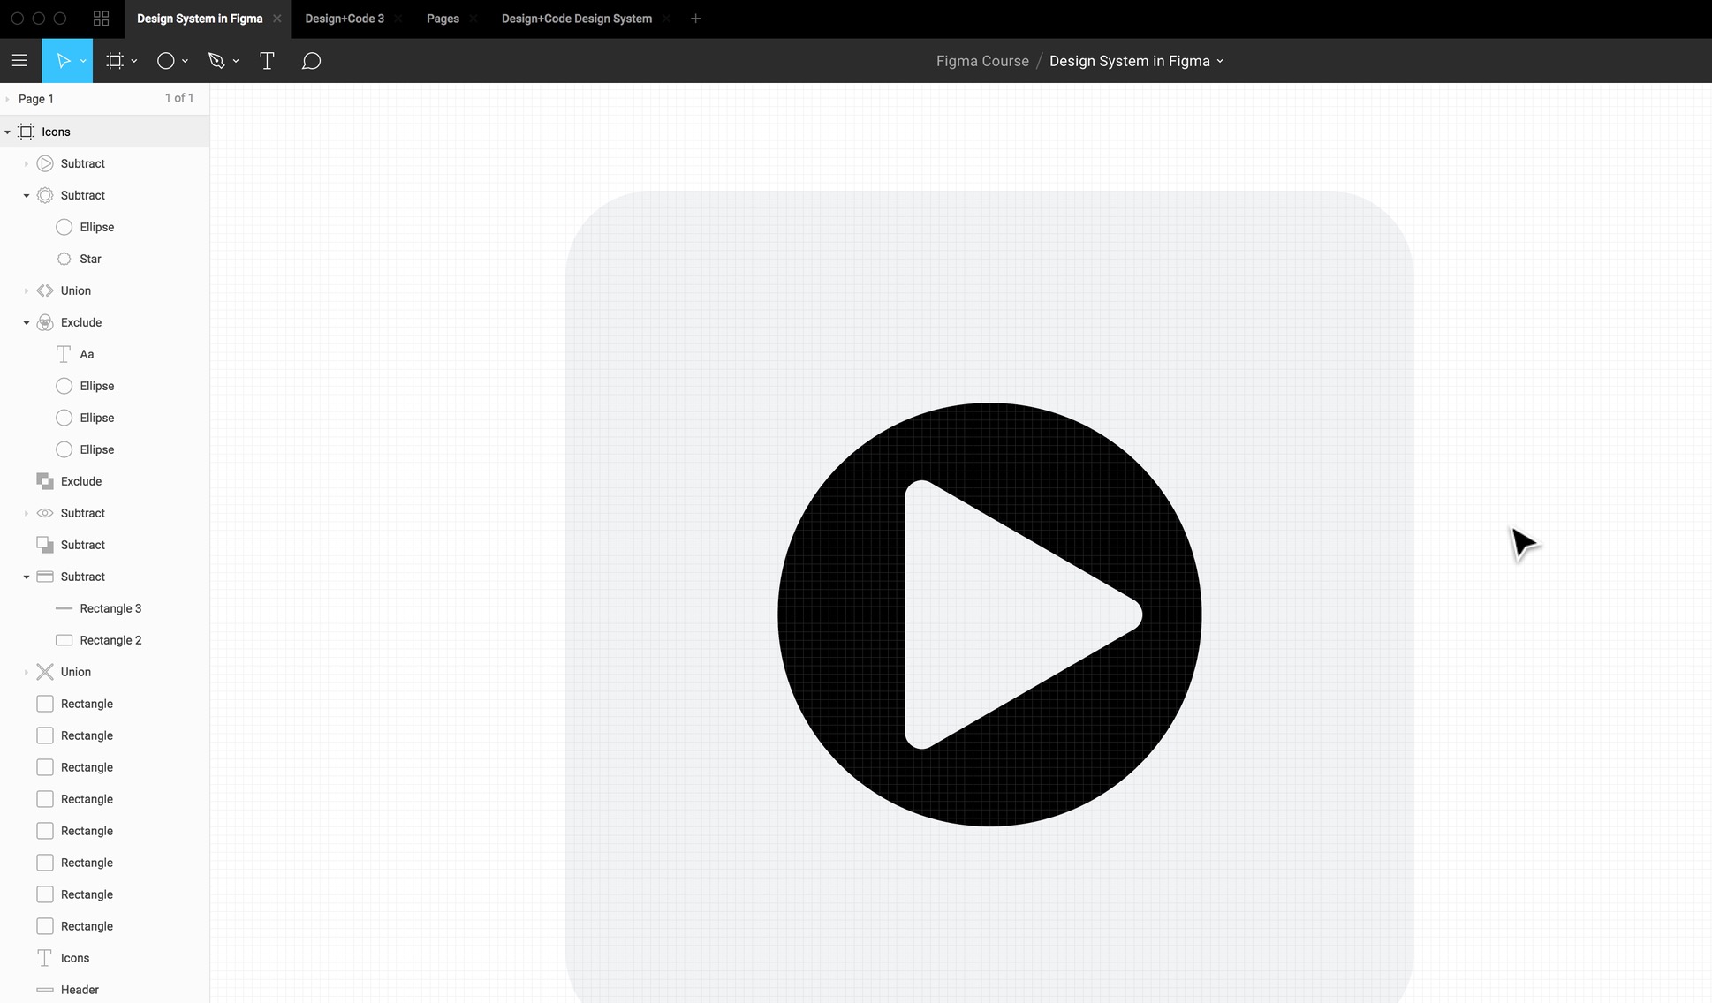The height and width of the screenshot is (1003, 1712).
Task: Open file name dropdown chevron
Action: (1220, 61)
